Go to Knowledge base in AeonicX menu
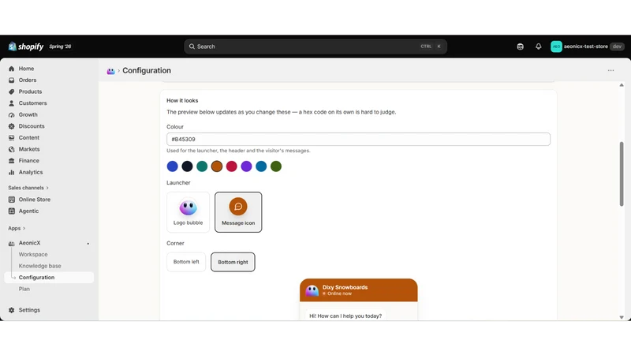The height and width of the screenshot is (355, 631). pyautogui.click(x=40, y=266)
